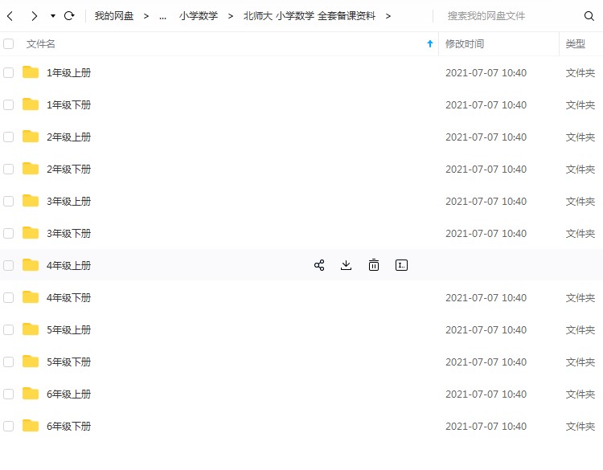Check the box for 1年级下册
Screen dimensions: 603x470
pyautogui.click(x=9, y=105)
